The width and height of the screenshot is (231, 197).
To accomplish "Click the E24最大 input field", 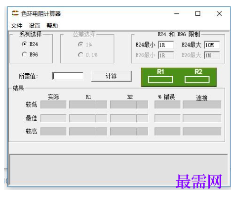I will pos(212,45).
